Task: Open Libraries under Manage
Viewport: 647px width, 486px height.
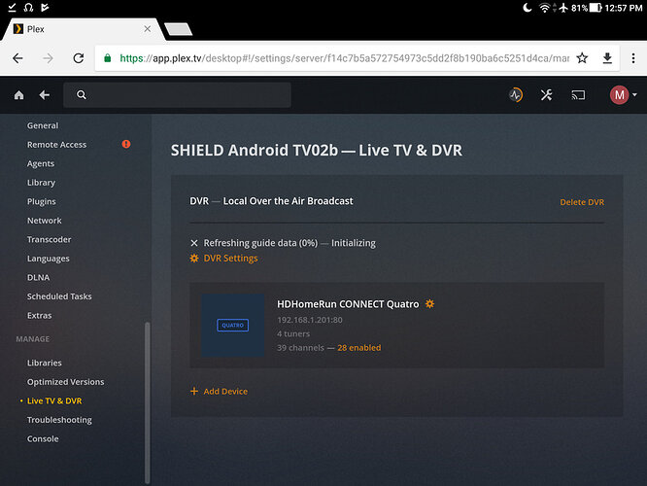Action: 45,363
